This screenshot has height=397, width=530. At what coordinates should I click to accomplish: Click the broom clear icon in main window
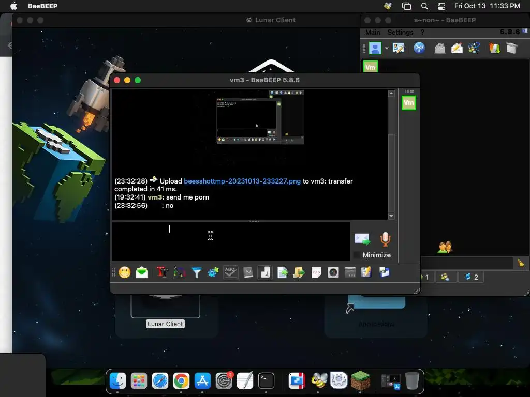(x=521, y=263)
